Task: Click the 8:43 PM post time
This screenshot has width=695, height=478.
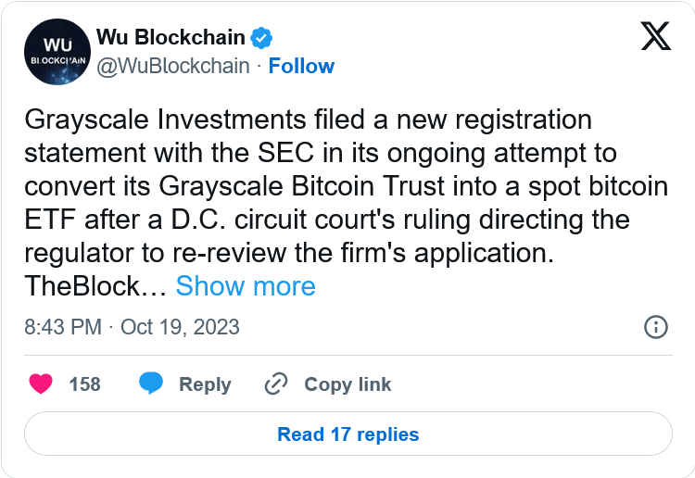Action: pyautogui.click(x=61, y=327)
